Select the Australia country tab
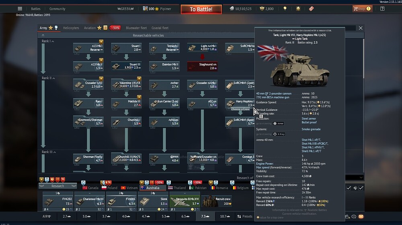Image resolution: width=402 pixels, height=225 pixels. tap(153, 188)
